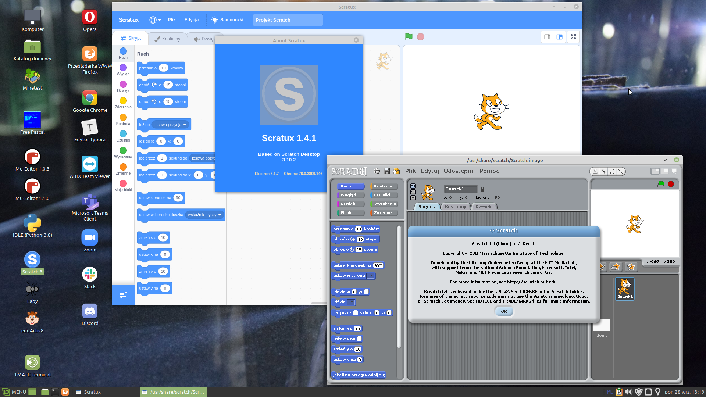
Task: Click the Projekt Scratch title field
Action: tap(288, 20)
